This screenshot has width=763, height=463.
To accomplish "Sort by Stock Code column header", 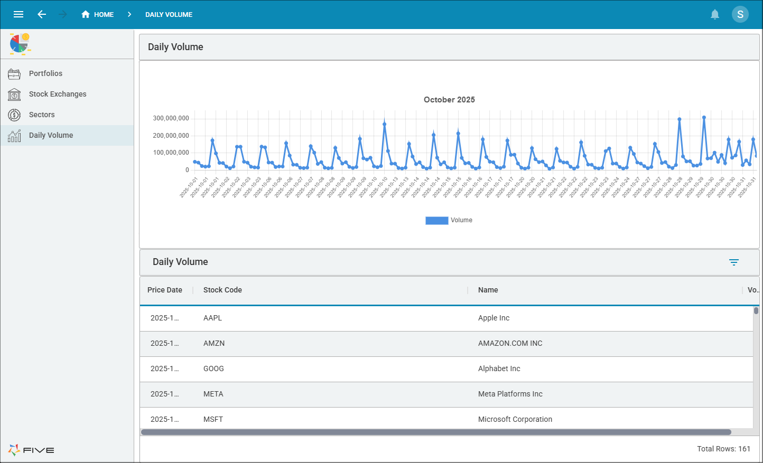I will click(x=222, y=290).
